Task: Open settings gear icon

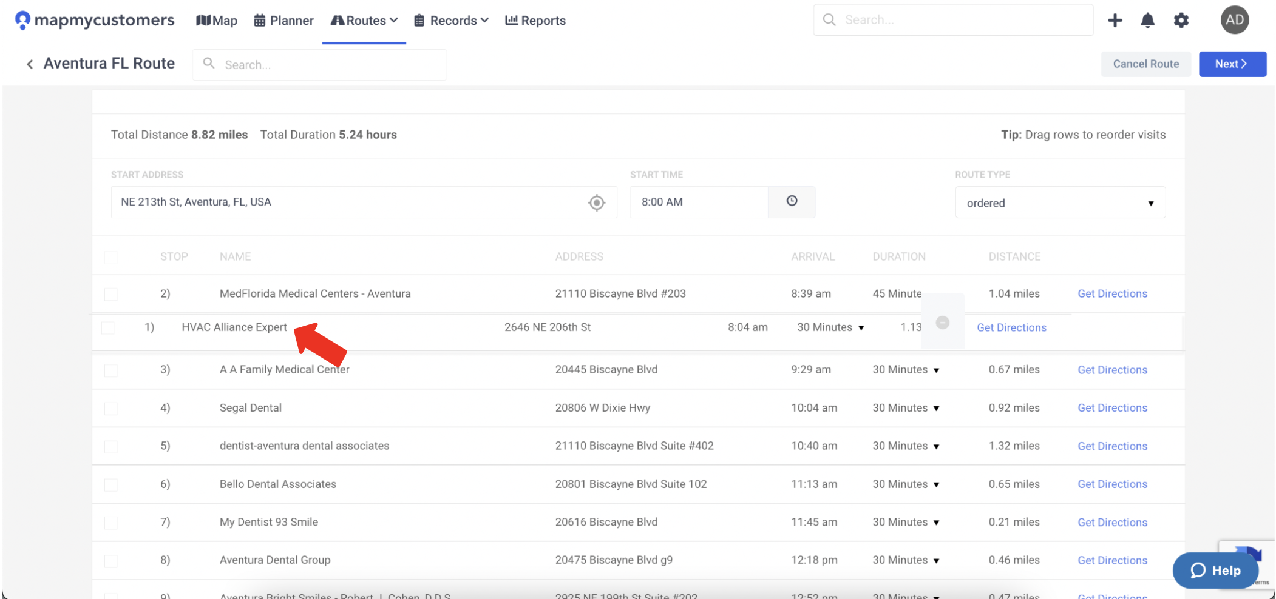Action: (x=1181, y=21)
